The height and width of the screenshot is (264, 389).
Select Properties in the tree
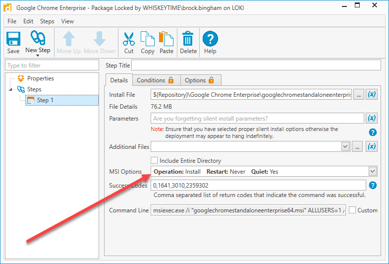click(41, 78)
